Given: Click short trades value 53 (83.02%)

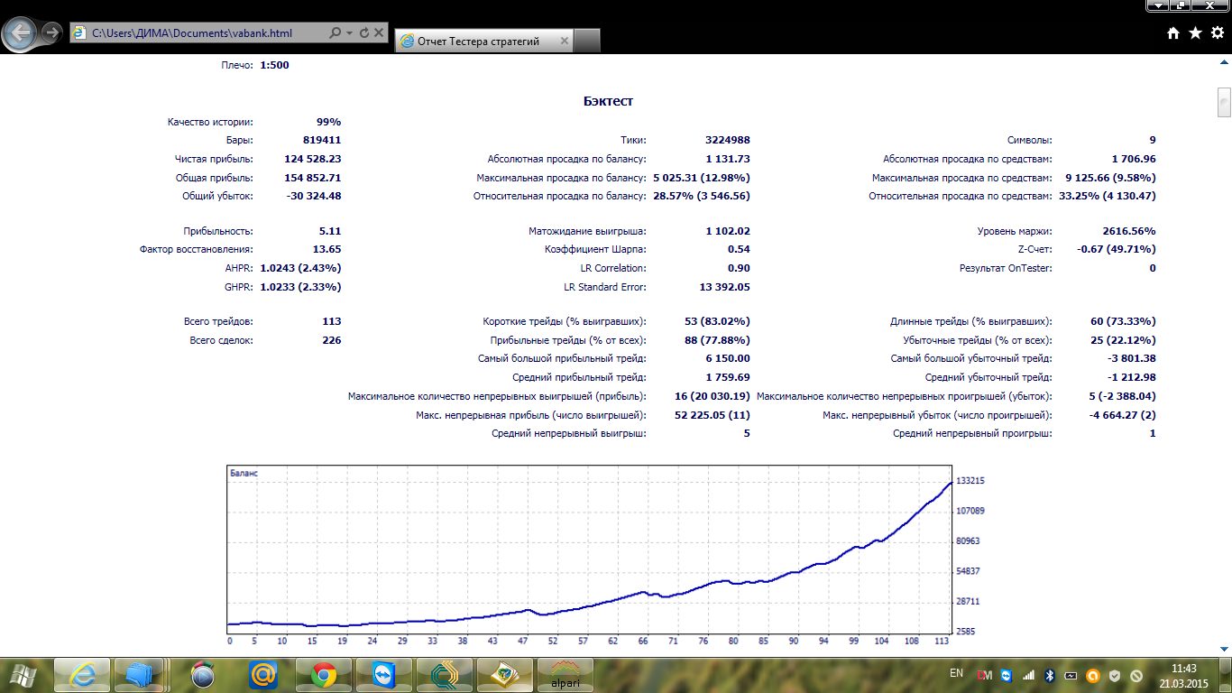Looking at the screenshot, I should click(x=717, y=321).
